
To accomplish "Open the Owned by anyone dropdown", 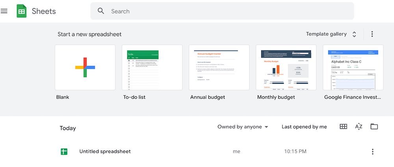I will tap(243, 127).
